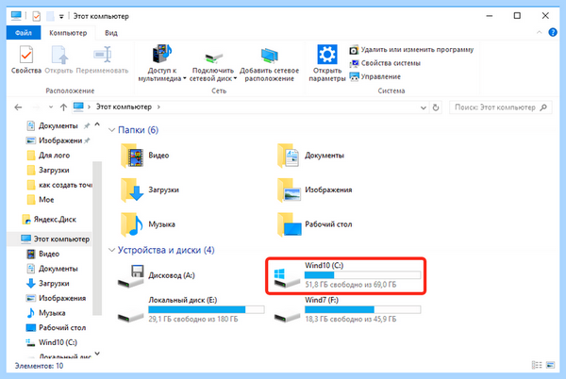Collapse the Устройства и диски (4) group

[x=112, y=250]
